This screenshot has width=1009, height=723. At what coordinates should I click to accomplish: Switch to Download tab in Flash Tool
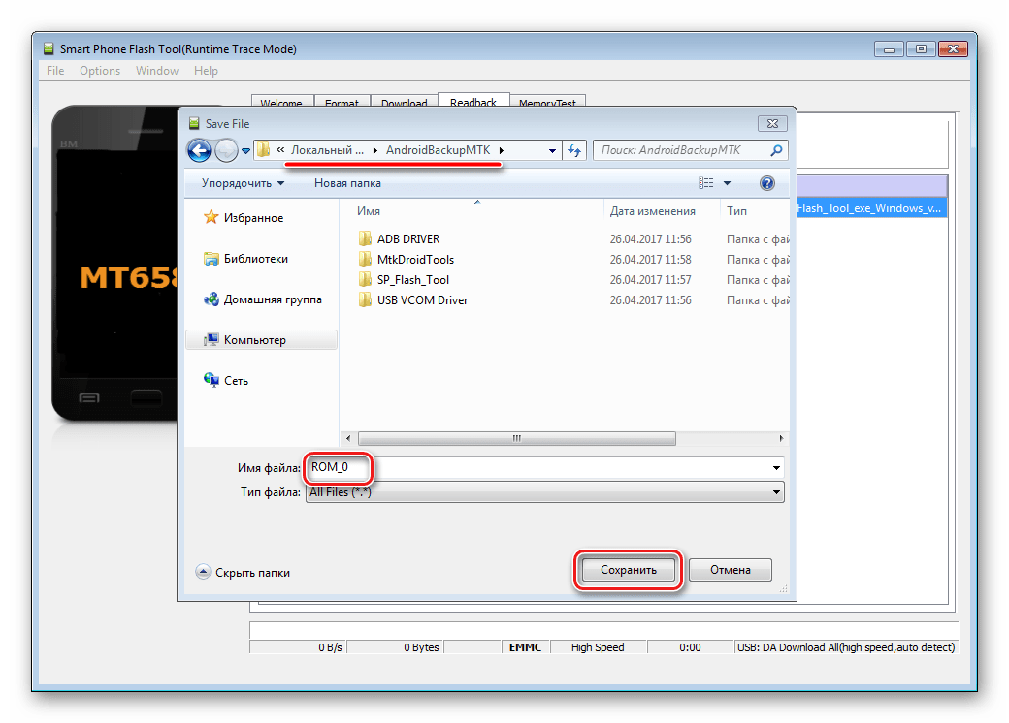point(405,102)
